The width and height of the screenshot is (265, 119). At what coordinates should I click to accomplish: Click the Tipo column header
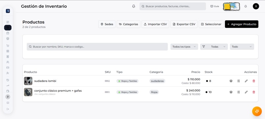pos(119,72)
